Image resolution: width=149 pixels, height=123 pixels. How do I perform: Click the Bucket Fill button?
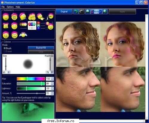[41, 48]
